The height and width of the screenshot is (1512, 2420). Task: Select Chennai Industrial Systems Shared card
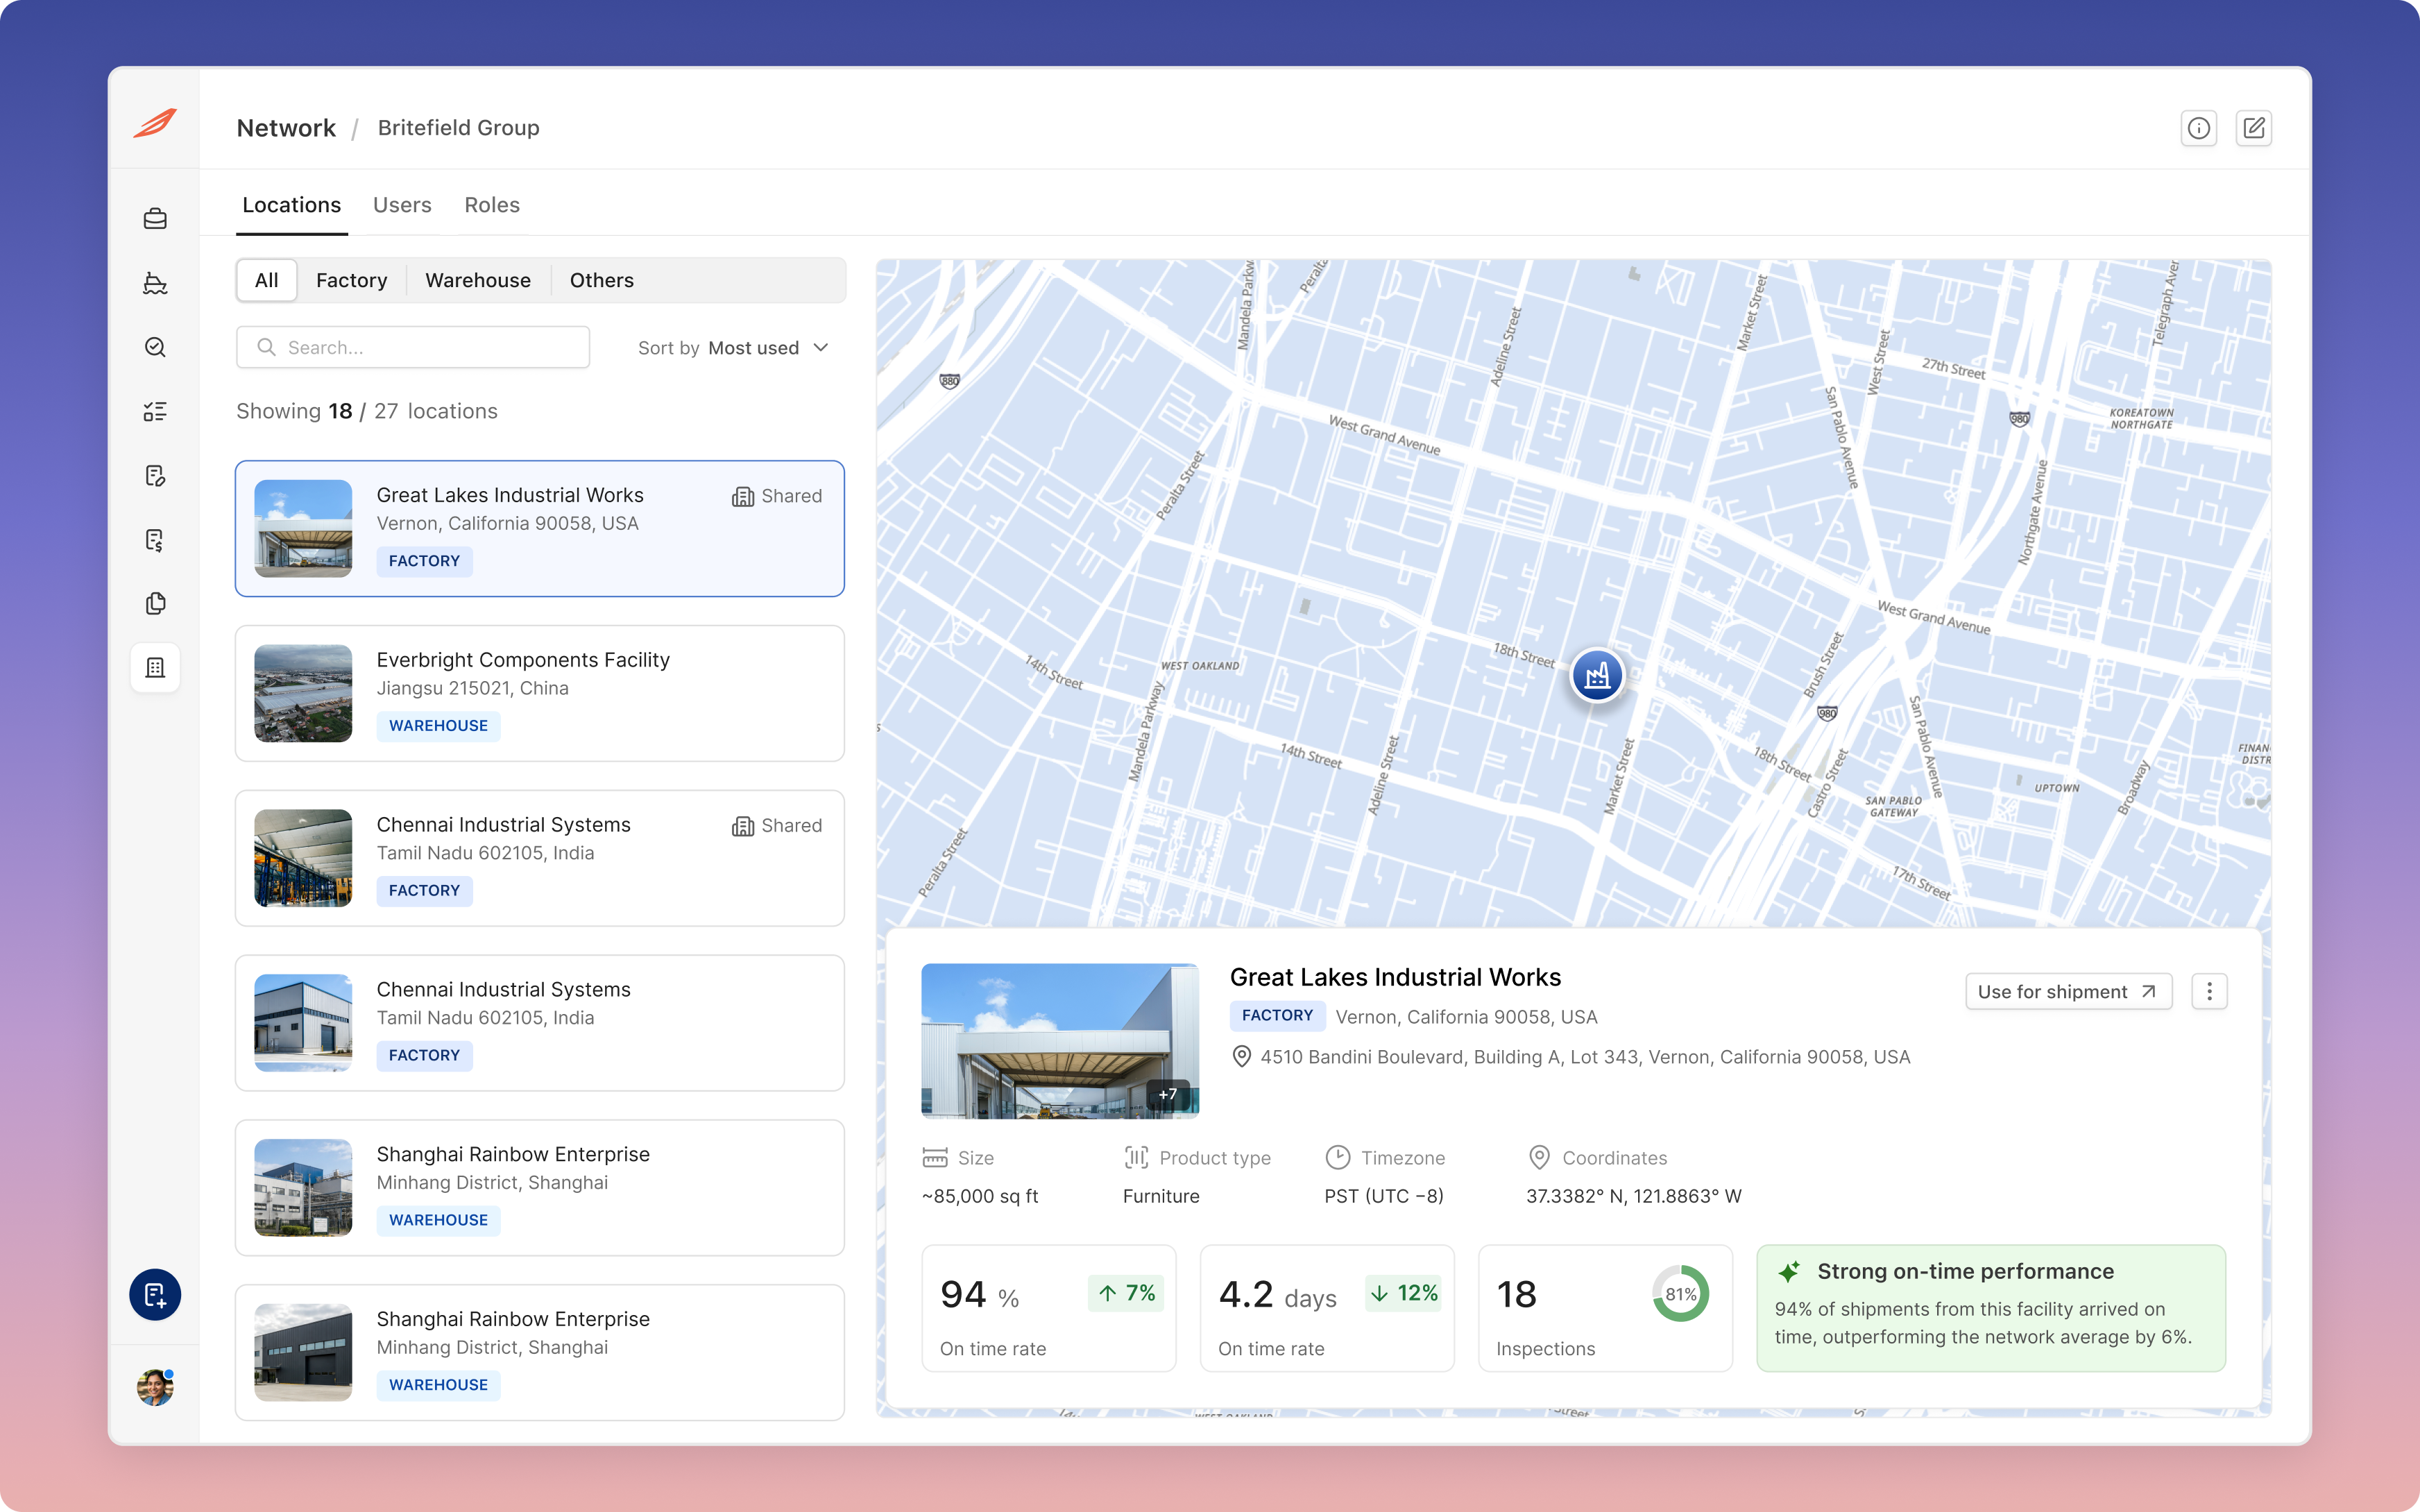pos(540,858)
